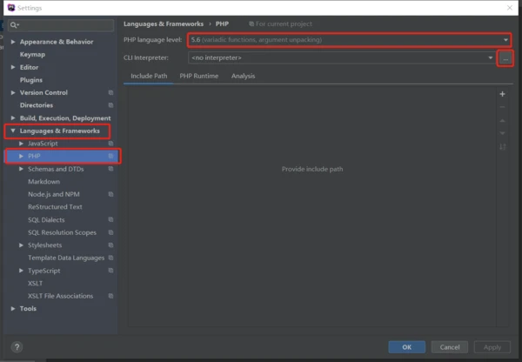Select SQL Dialects item
The height and width of the screenshot is (362, 522).
[x=46, y=220]
